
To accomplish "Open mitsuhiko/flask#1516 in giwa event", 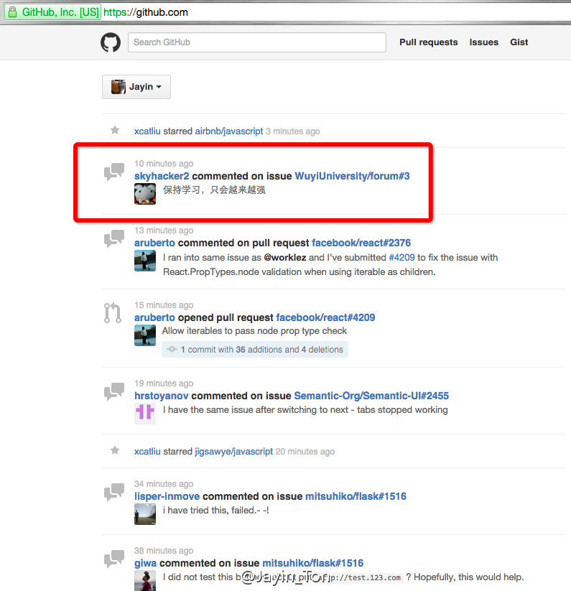I will (313, 563).
